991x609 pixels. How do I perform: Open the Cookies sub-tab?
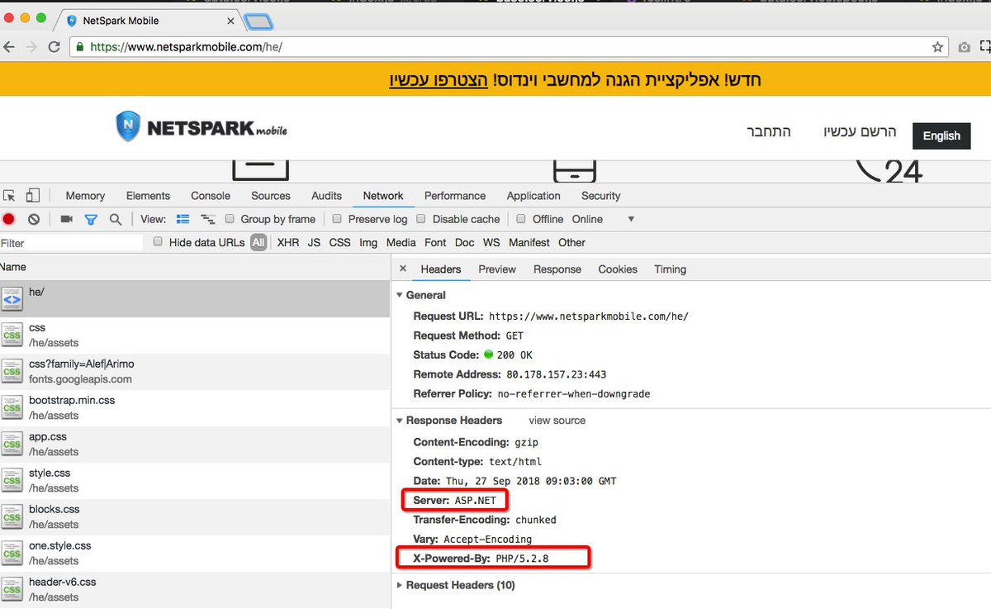click(x=618, y=269)
